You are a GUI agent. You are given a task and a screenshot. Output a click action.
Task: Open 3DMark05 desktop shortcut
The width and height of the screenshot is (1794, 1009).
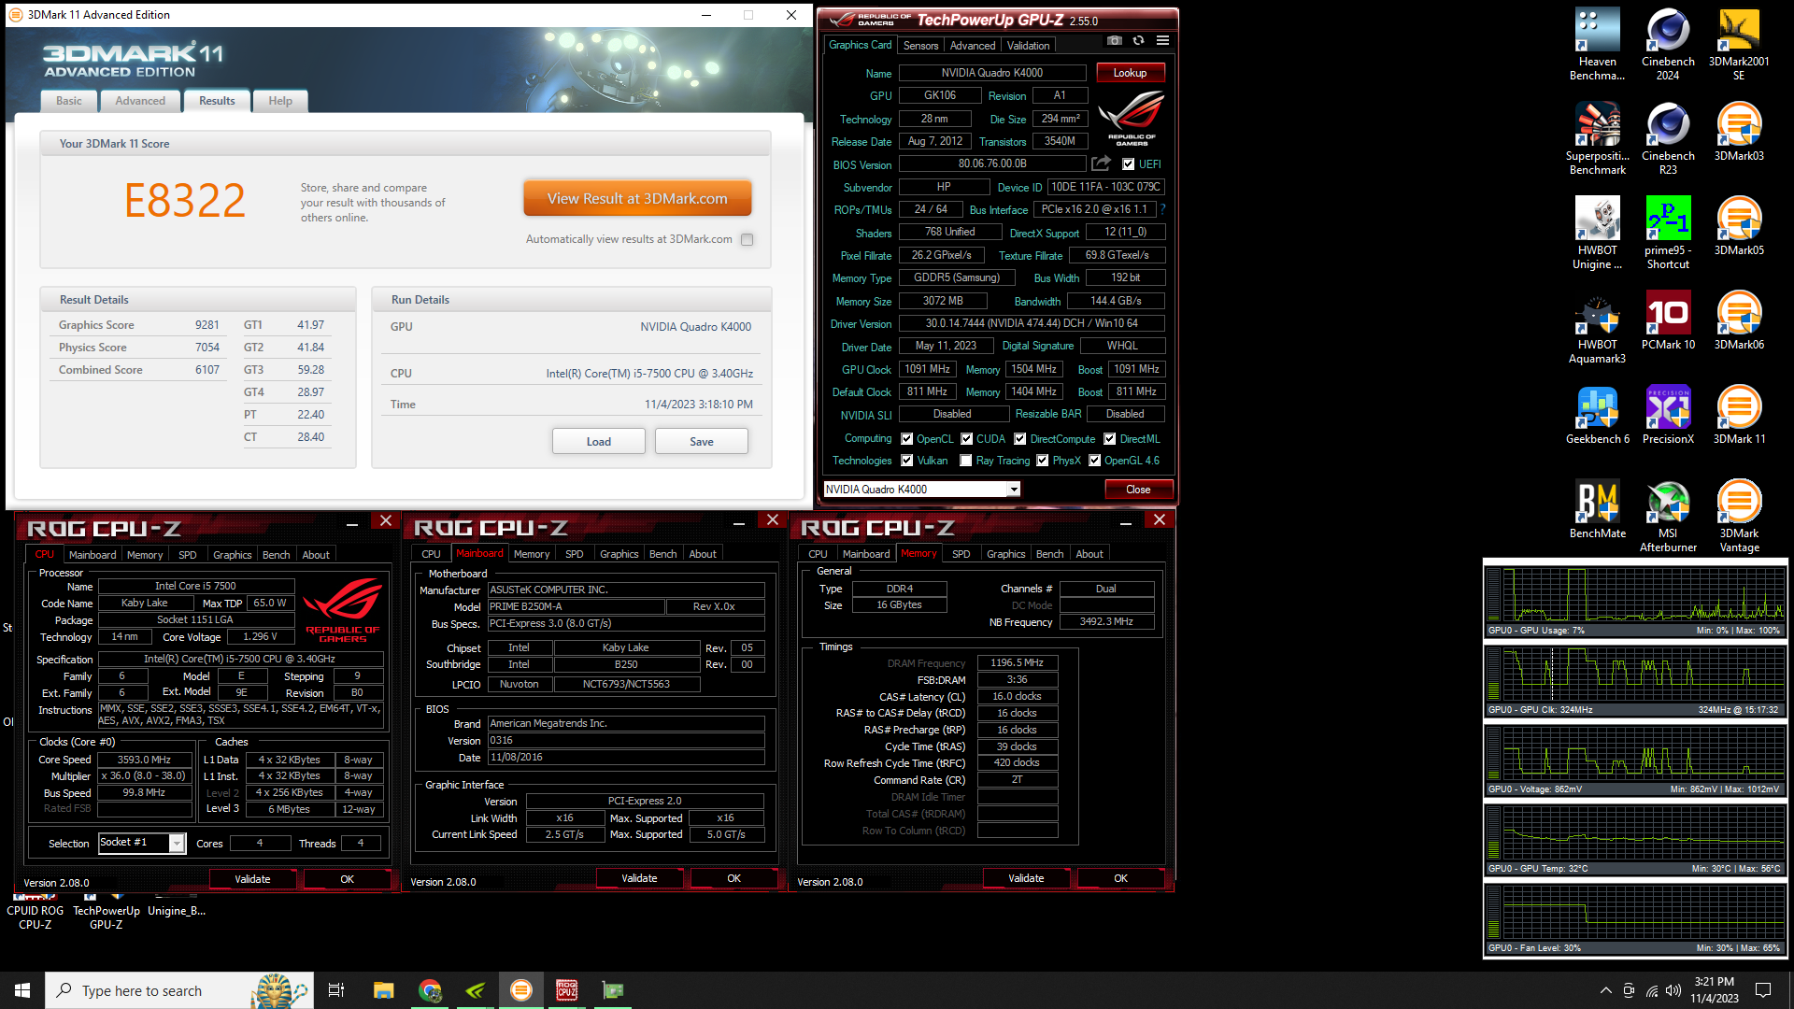click(x=1739, y=225)
